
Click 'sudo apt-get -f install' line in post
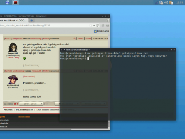click(34, 53)
